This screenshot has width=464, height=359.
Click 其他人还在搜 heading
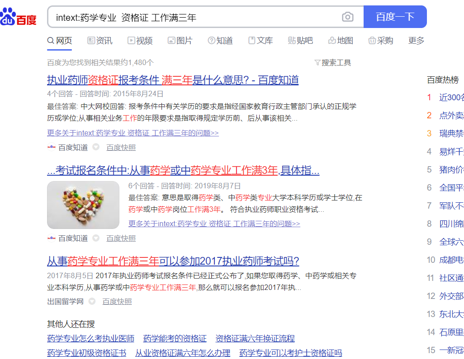point(71,324)
